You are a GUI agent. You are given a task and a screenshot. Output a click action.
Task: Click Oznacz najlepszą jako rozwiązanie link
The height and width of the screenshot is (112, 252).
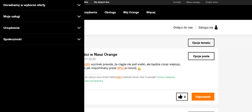(x=166, y=77)
